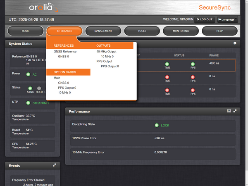
Task: Click the 1PPS Phase Error label
Action: tap(84, 138)
